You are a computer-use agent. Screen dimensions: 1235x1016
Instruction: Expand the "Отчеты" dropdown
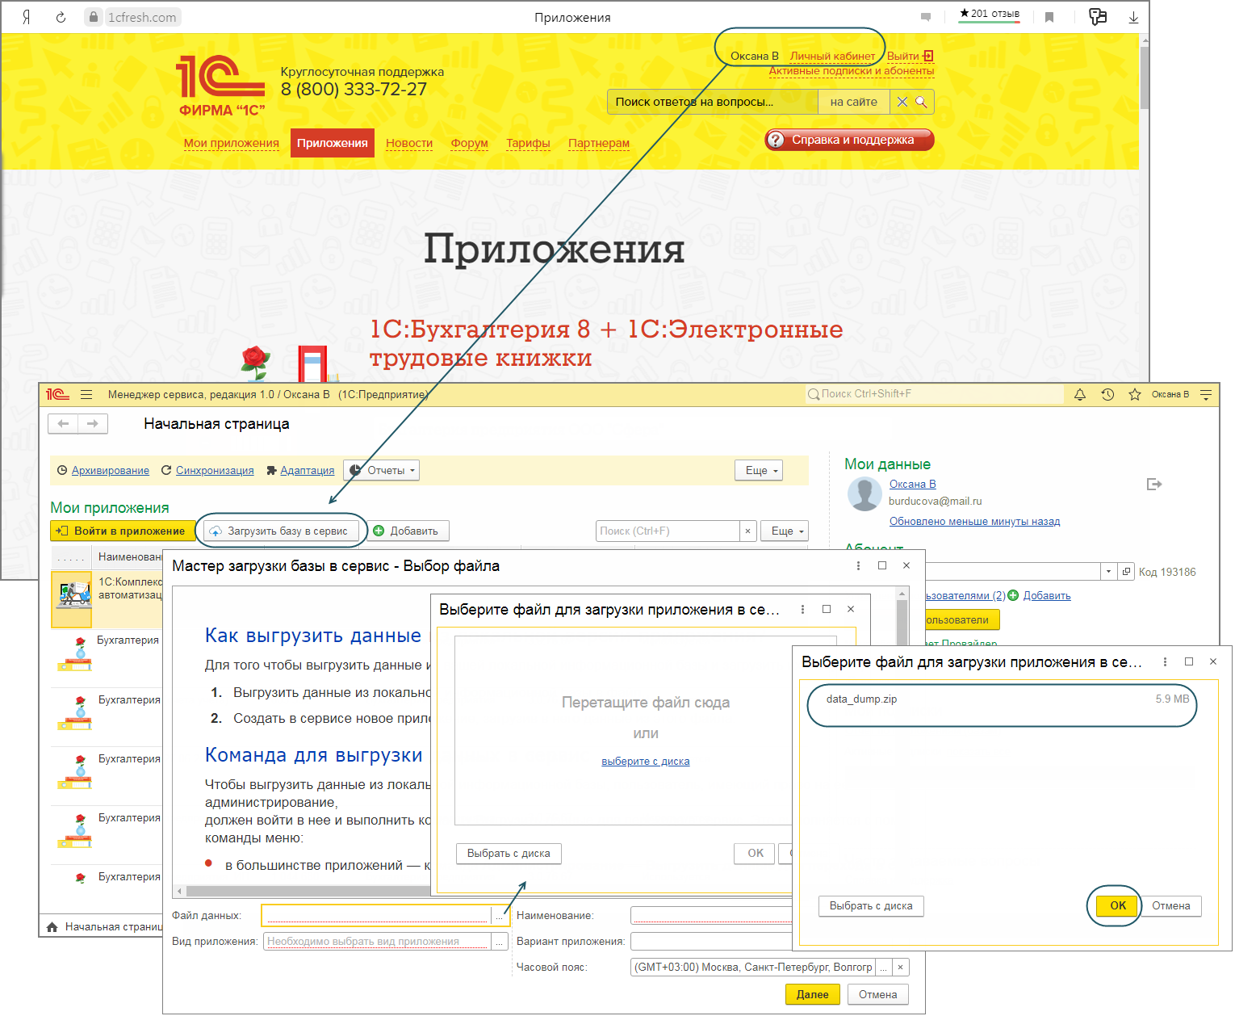click(381, 470)
